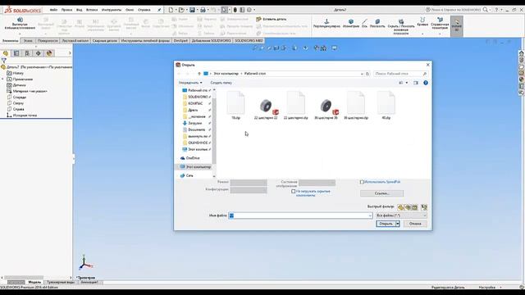The image size is (525, 295).
Task: Click the Axis tool in ribbon
Action: tap(364, 24)
